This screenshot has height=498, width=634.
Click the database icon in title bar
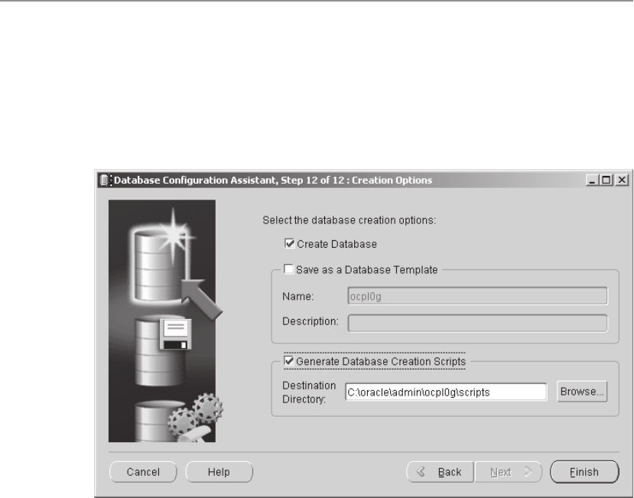(x=104, y=180)
